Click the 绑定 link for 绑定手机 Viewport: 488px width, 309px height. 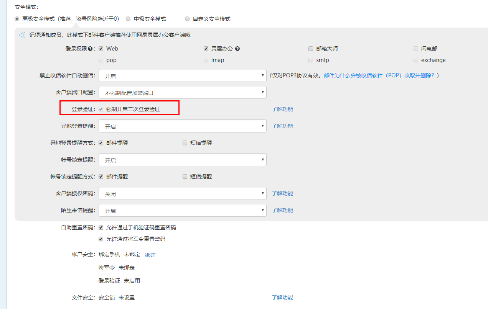point(150,255)
